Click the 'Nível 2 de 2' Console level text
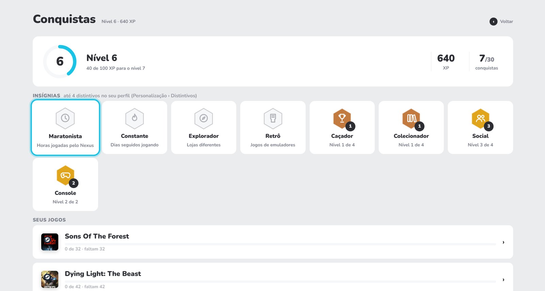 pyautogui.click(x=65, y=202)
